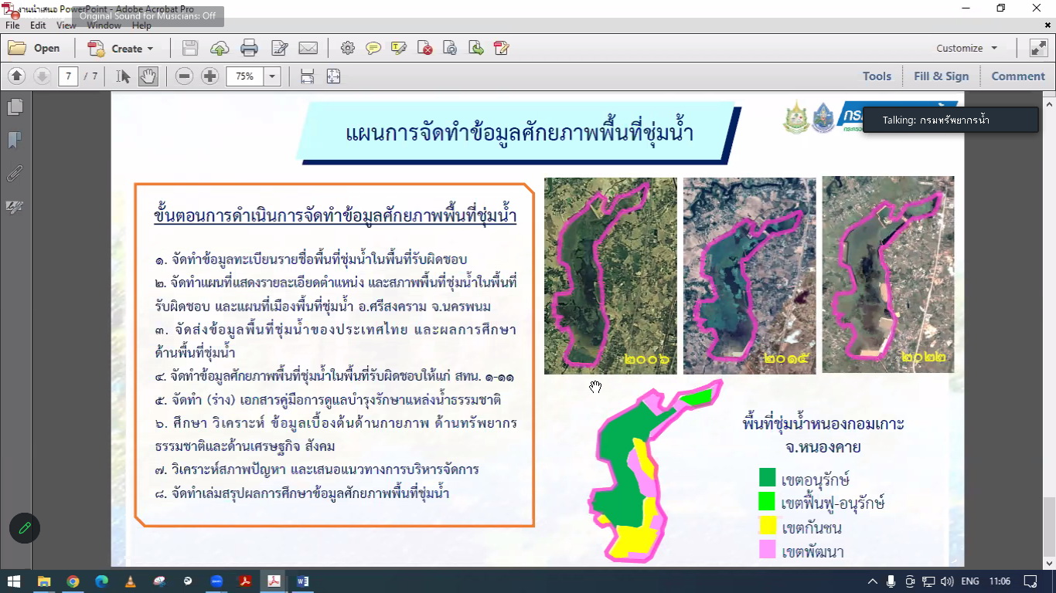Show Page Thumbnails panel in sidebar
Image resolution: width=1056 pixels, height=593 pixels.
coord(15,107)
